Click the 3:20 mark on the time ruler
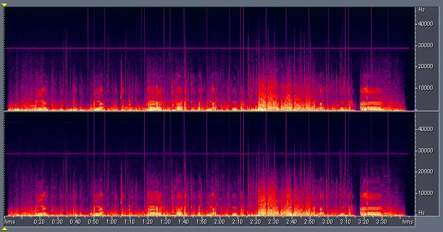 364,222
